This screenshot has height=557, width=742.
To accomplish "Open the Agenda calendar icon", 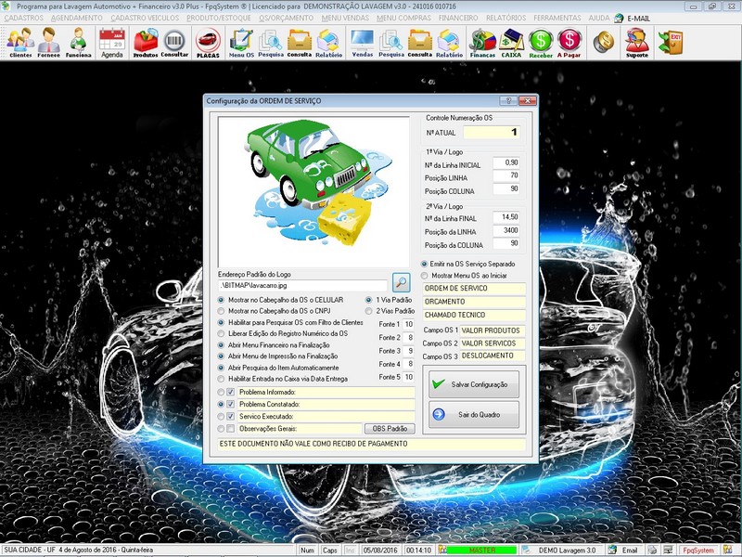I will (x=112, y=43).
